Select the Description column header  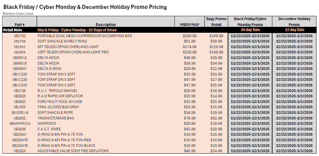[106, 24]
